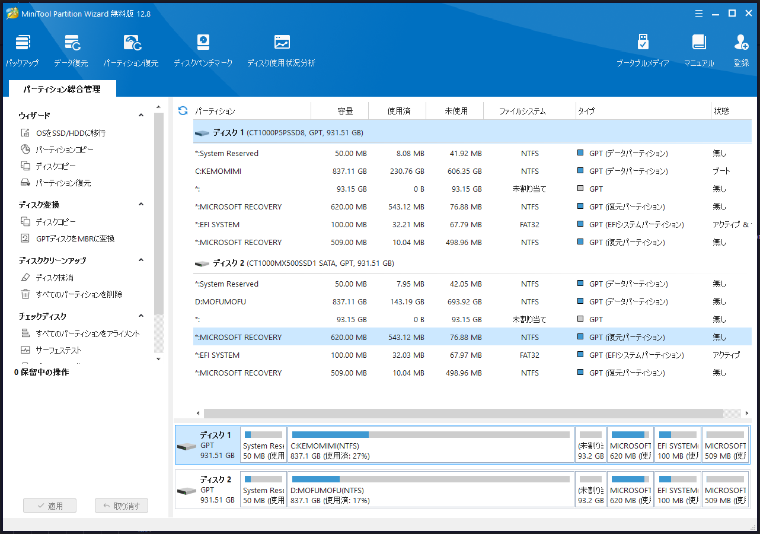Collapse the ディスククリーンアップ section
760x534 pixels.
(x=141, y=260)
